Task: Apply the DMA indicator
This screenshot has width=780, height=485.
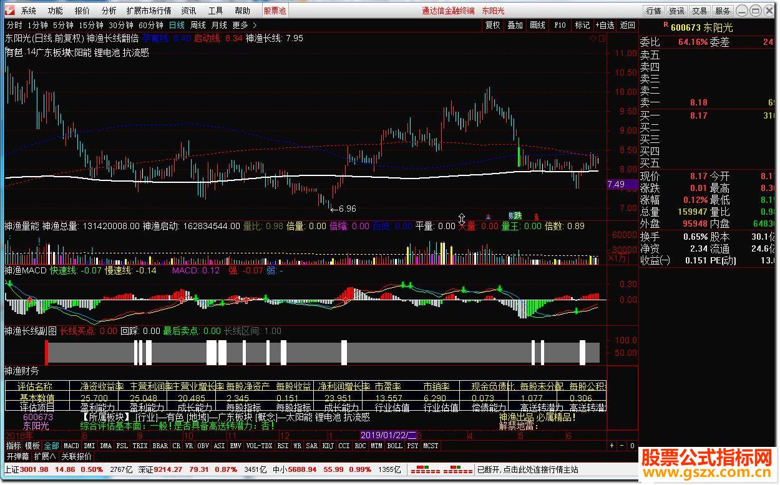Action: [x=106, y=446]
